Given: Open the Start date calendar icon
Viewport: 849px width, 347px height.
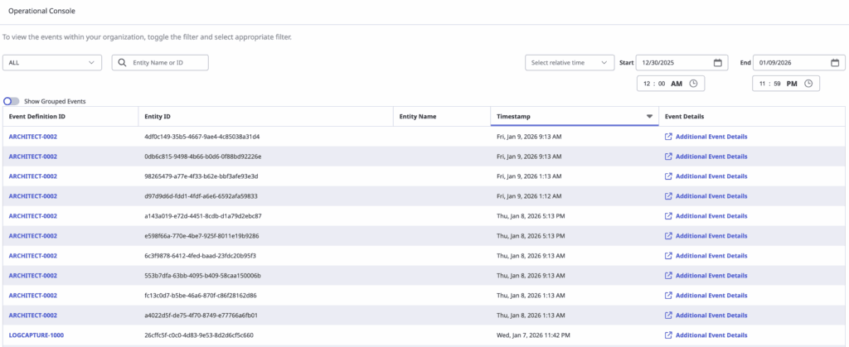Looking at the screenshot, I should [x=717, y=63].
